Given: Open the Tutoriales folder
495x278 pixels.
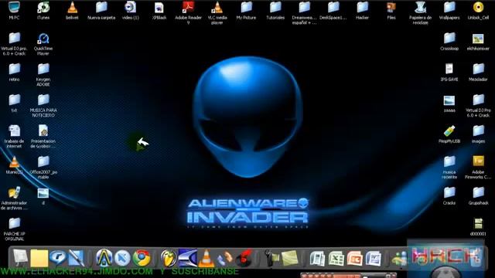Looking at the screenshot, I should point(275,8).
